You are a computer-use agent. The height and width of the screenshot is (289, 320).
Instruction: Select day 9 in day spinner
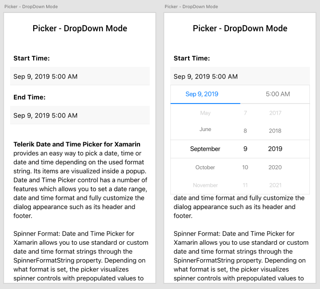[x=245, y=149]
